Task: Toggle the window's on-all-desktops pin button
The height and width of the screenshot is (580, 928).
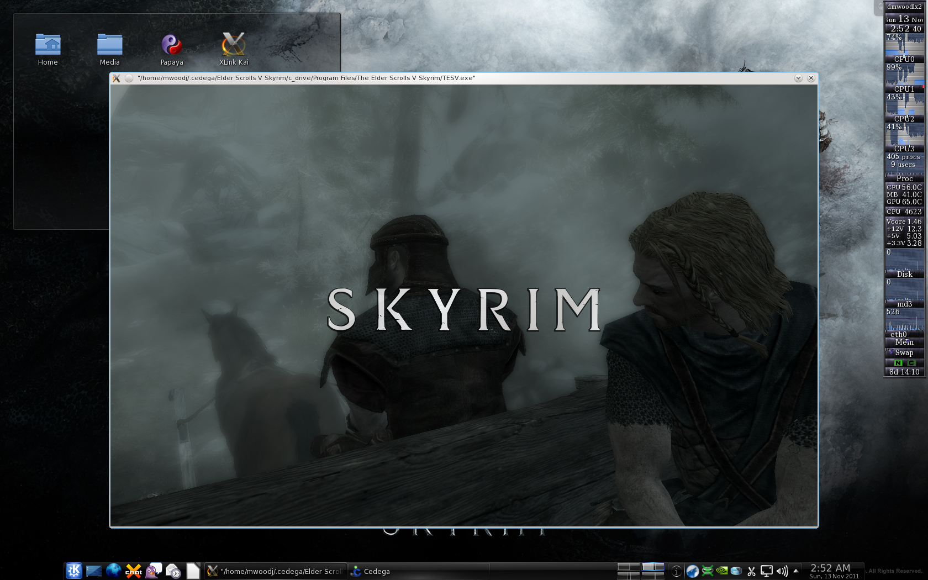Action: [x=129, y=78]
